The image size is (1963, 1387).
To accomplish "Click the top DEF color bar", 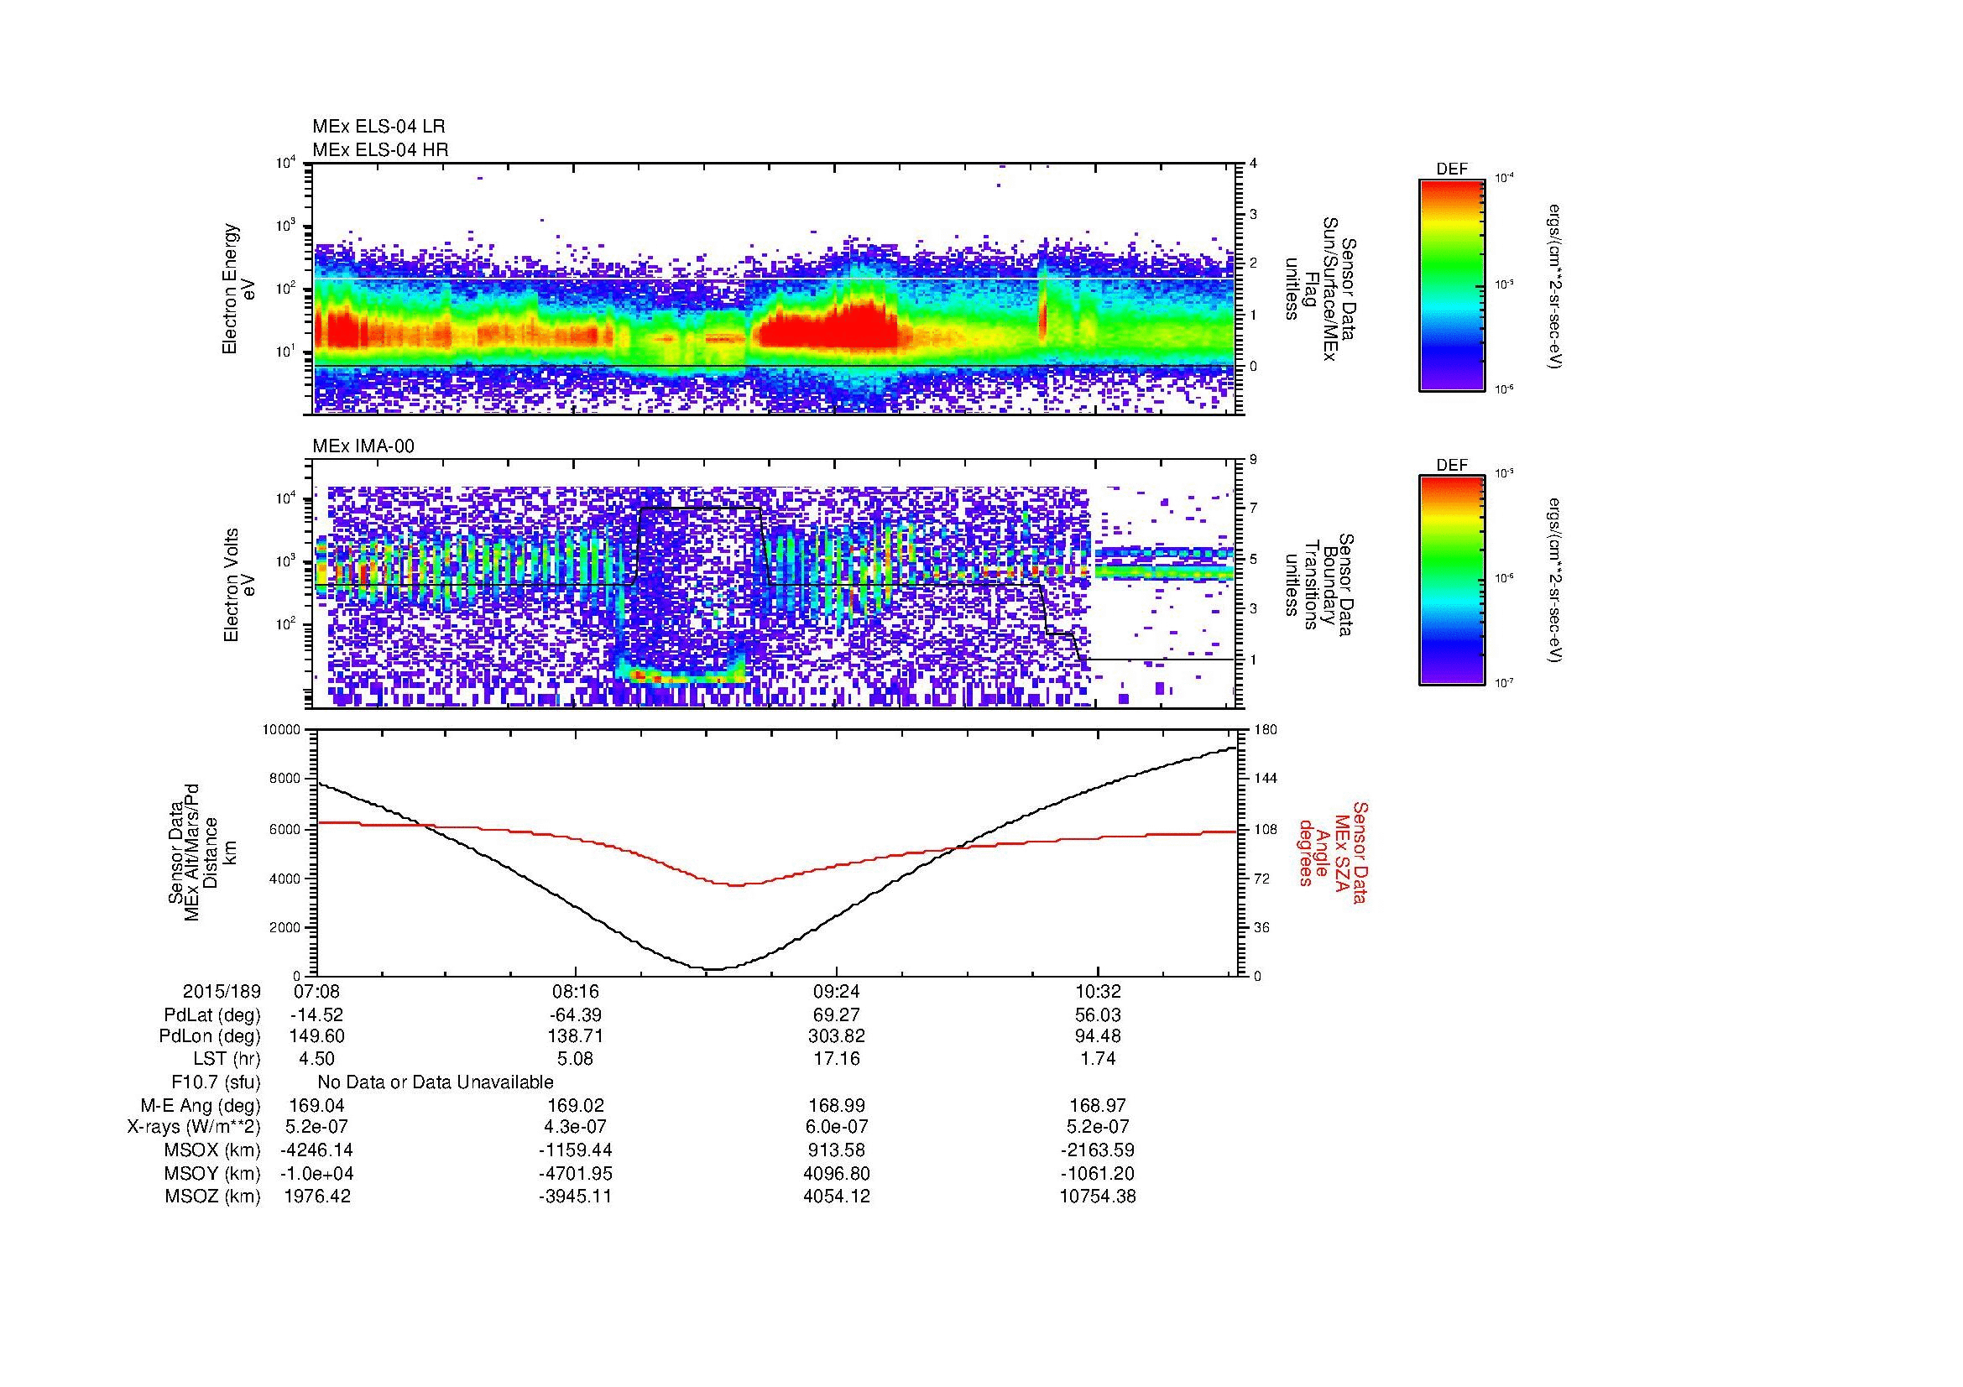I will [1452, 284].
